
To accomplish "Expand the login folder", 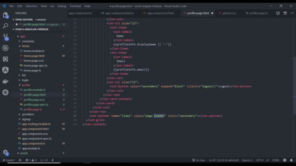I will pyautogui.click(x=25, y=80).
